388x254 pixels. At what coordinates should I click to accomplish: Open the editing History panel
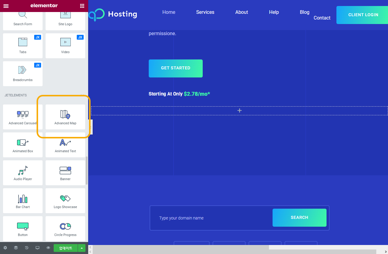[26, 248]
